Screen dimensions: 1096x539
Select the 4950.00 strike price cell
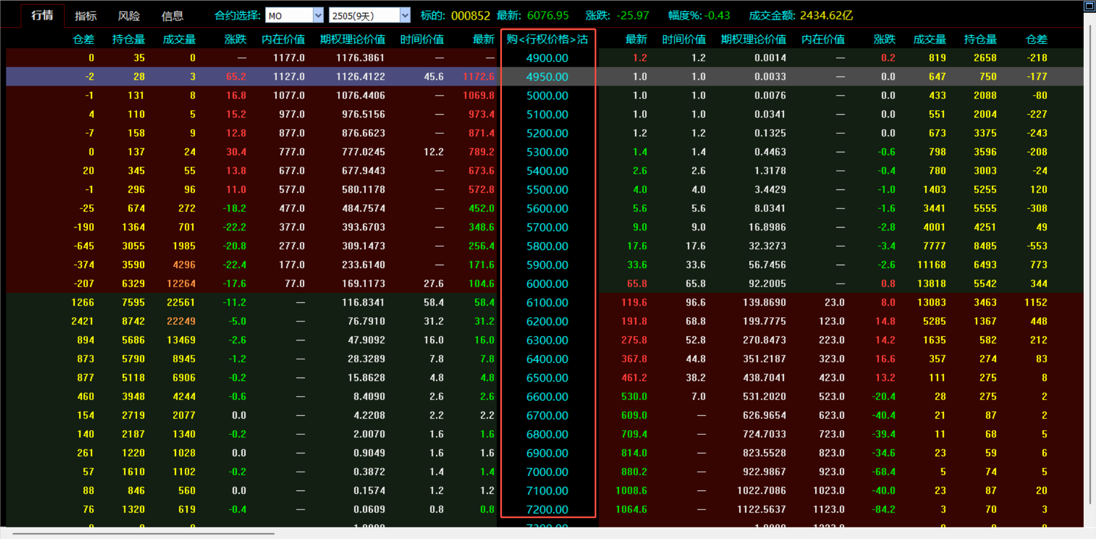click(547, 77)
